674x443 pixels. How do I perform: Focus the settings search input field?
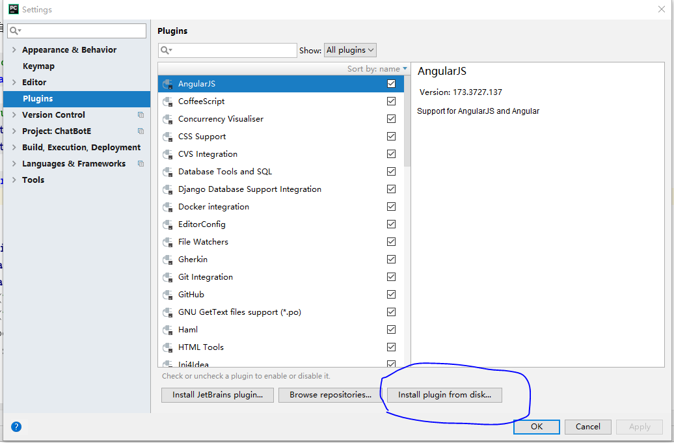(77, 31)
